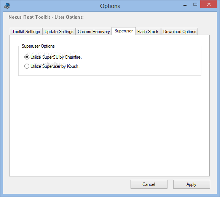Close the Options dialog

[x=209, y=4]
